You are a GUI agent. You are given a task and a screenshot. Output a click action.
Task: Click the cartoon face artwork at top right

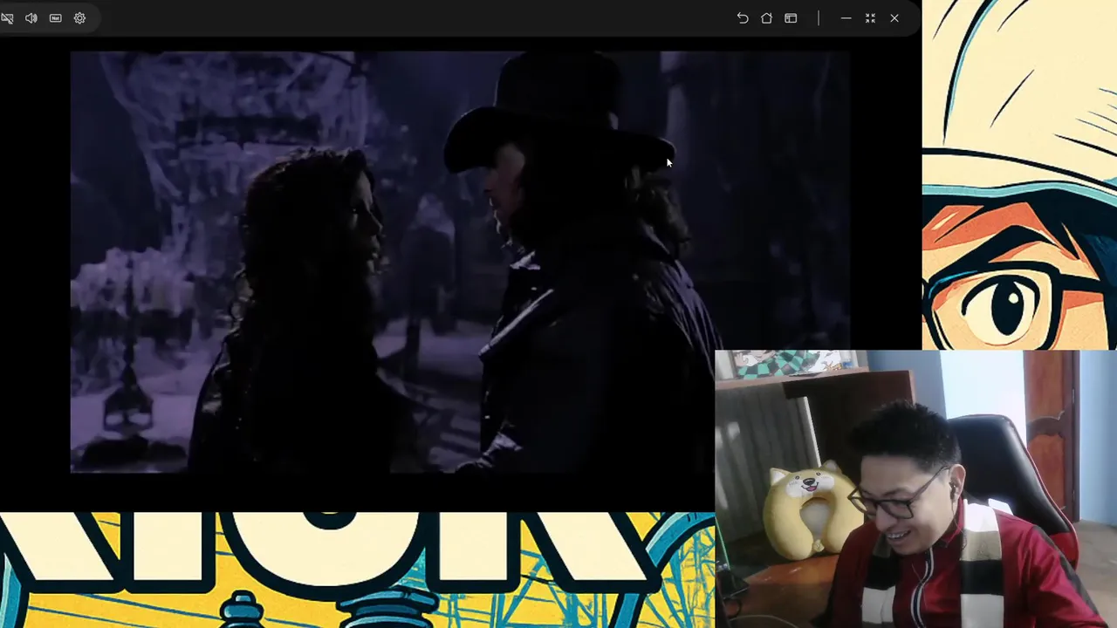click(1019, 174)
